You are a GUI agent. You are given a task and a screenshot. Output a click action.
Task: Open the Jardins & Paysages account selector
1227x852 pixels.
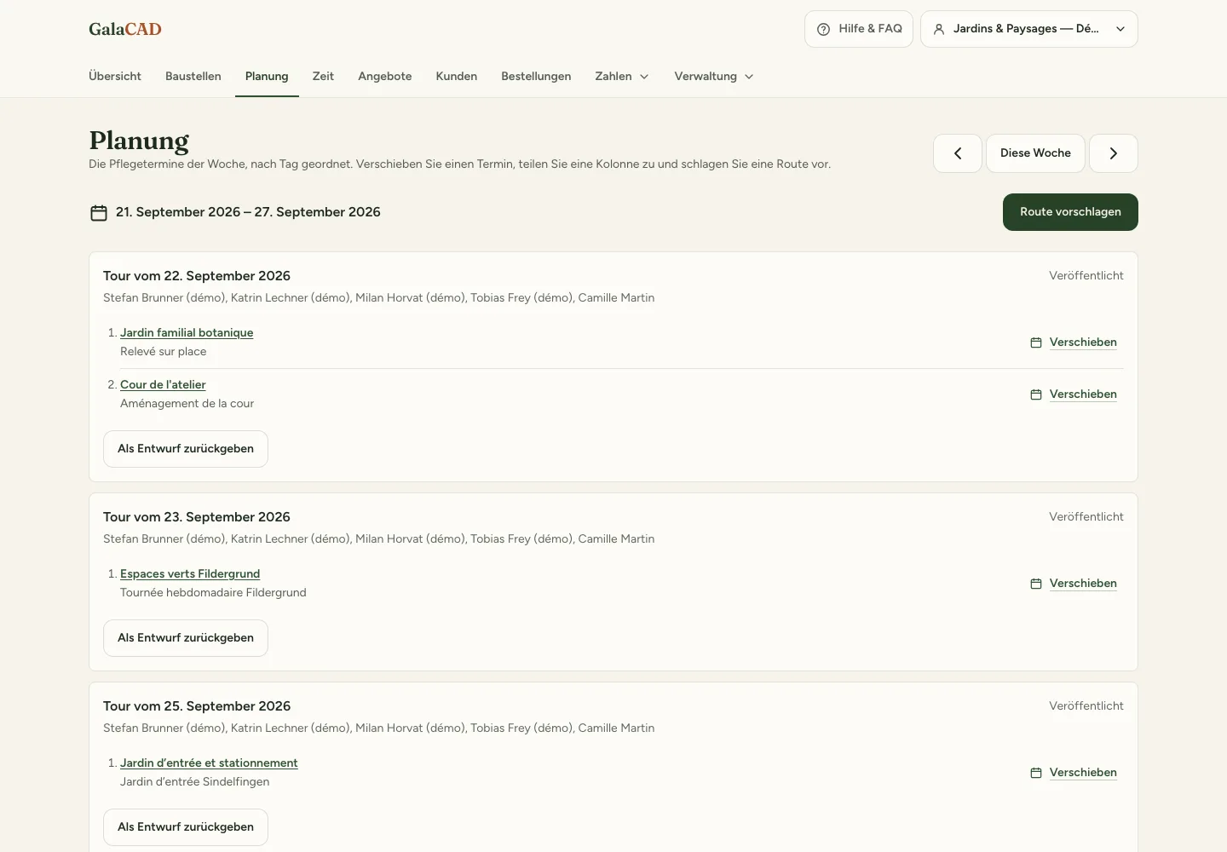click(x=1029, y=29)
